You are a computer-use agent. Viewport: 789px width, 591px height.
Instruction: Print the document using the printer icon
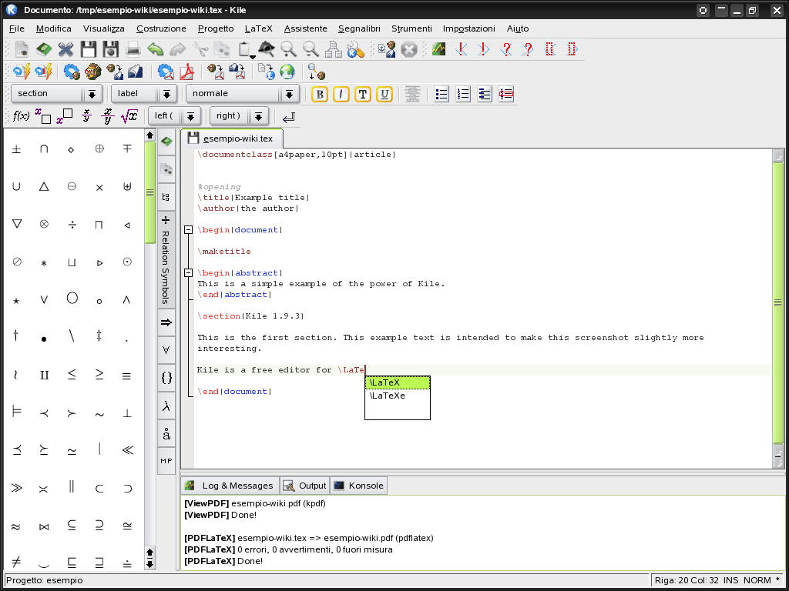[133, 49]
